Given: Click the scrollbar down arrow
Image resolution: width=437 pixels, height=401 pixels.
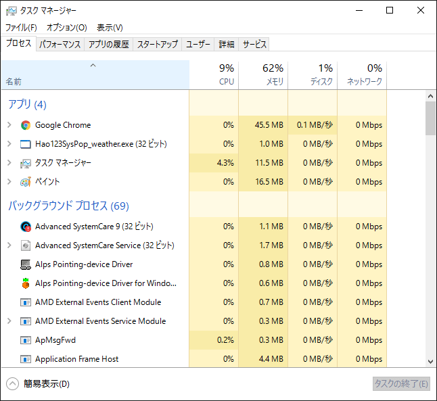Looking at the screenshot, I should click(x=431, y=362).
